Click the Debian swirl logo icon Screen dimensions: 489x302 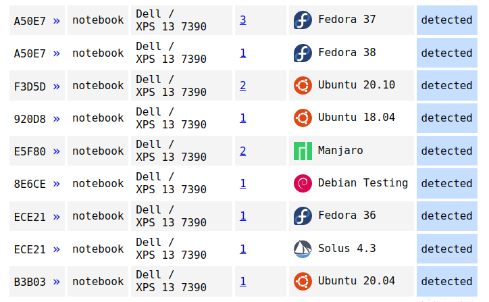click(303, 183)
